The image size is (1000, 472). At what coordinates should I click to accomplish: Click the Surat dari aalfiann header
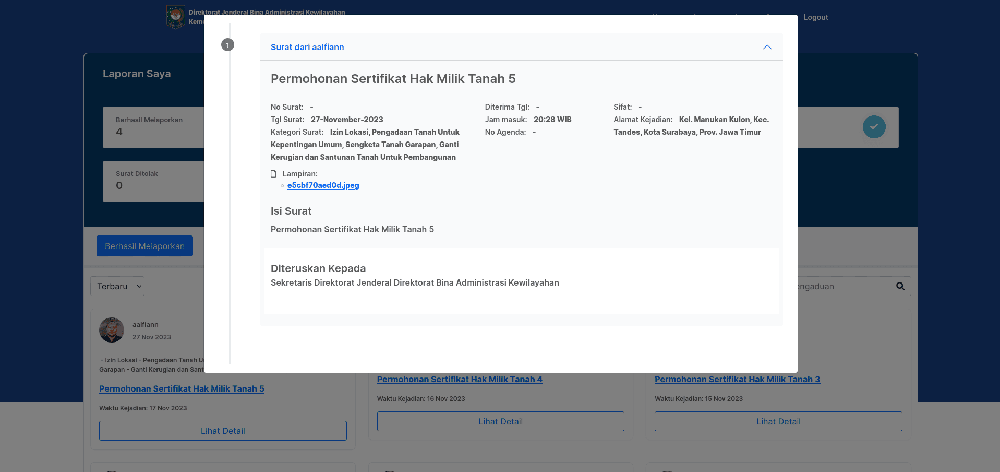(x=521, y=47)
